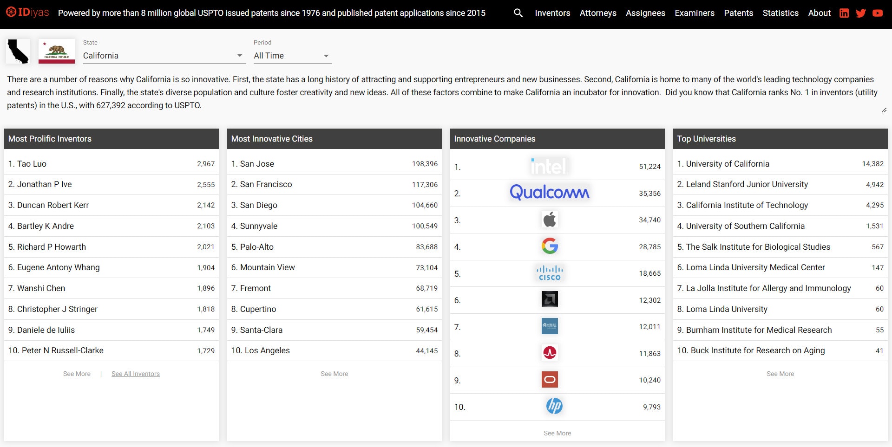Click the description text resize handle
Image resolution: width=892 pixels, height=447 pixels.
(x=884, y=110)
